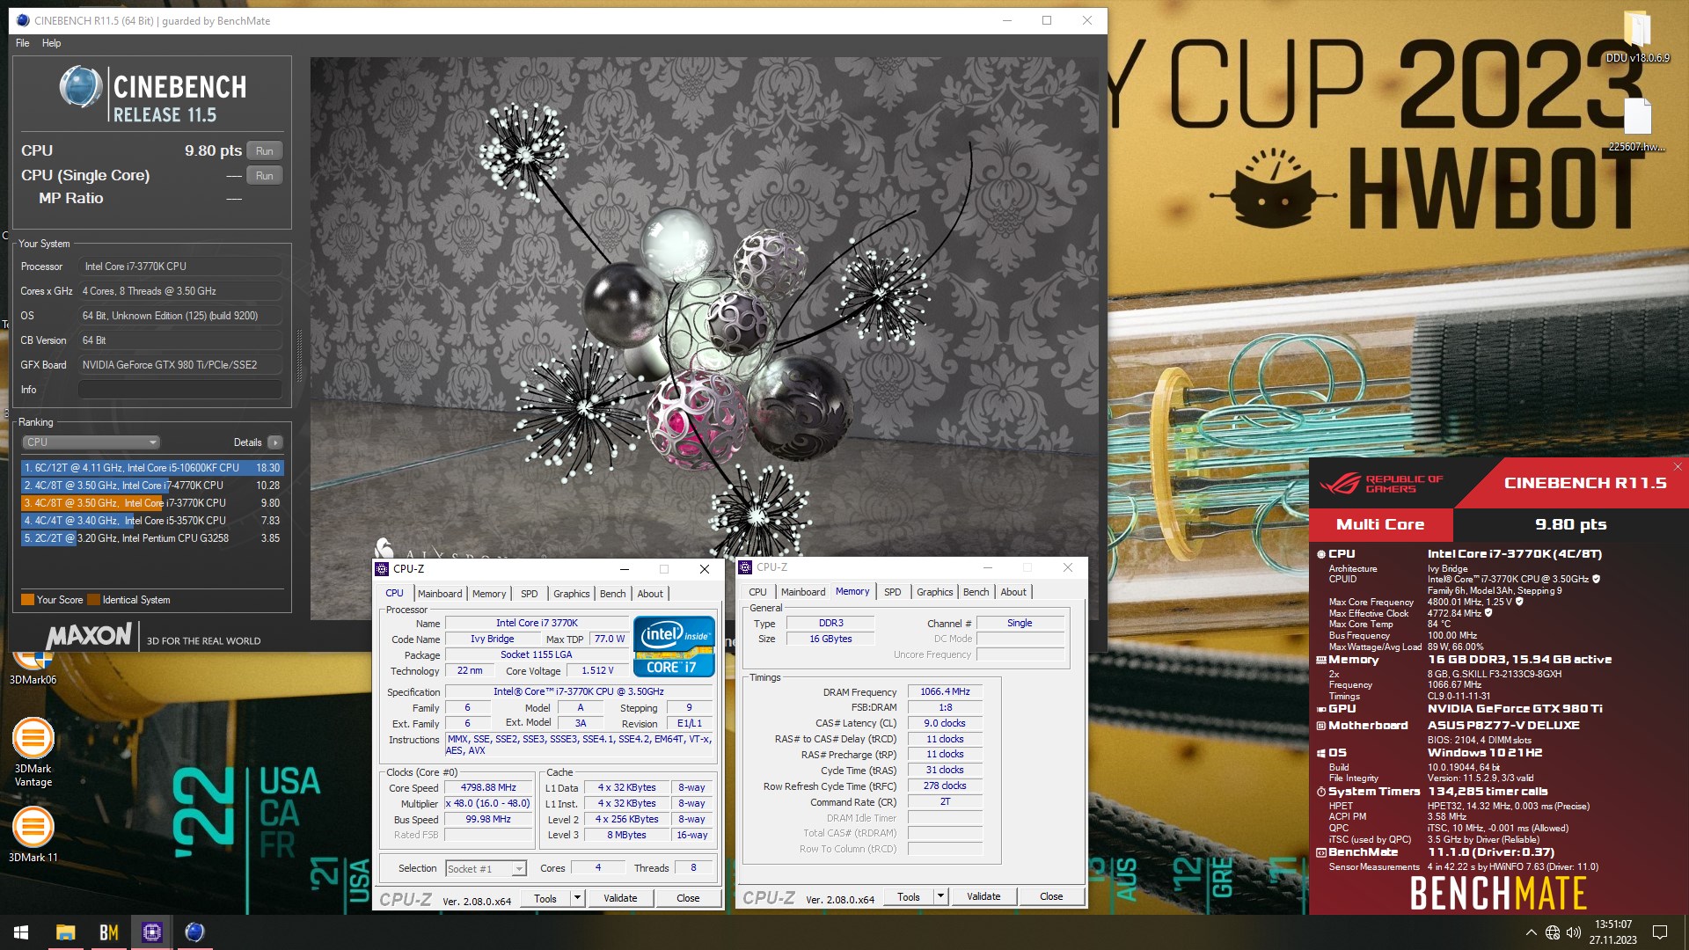Select ranking entry i7-4770K CPU
Viewport: 1689px width, 950px height.
(152, 486)
